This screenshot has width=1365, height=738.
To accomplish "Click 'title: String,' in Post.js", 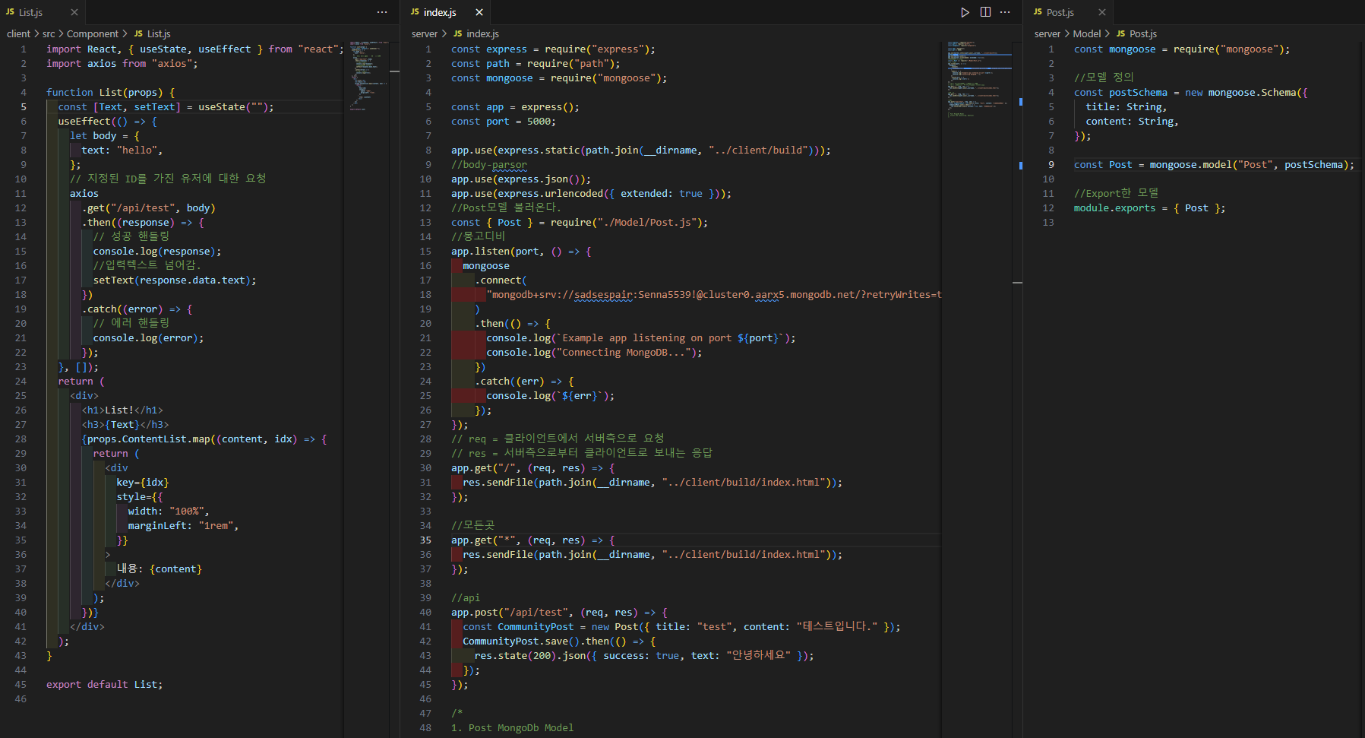I will tap(1126, 107).
